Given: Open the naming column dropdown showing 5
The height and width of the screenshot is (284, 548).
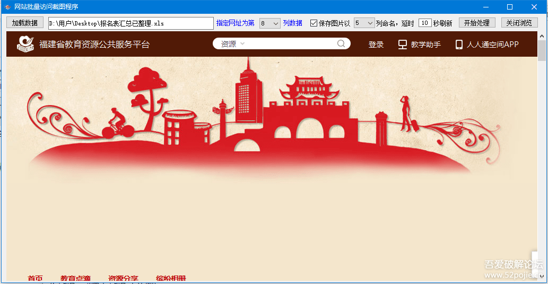Looking at the screenshot, I should point(364,23).
